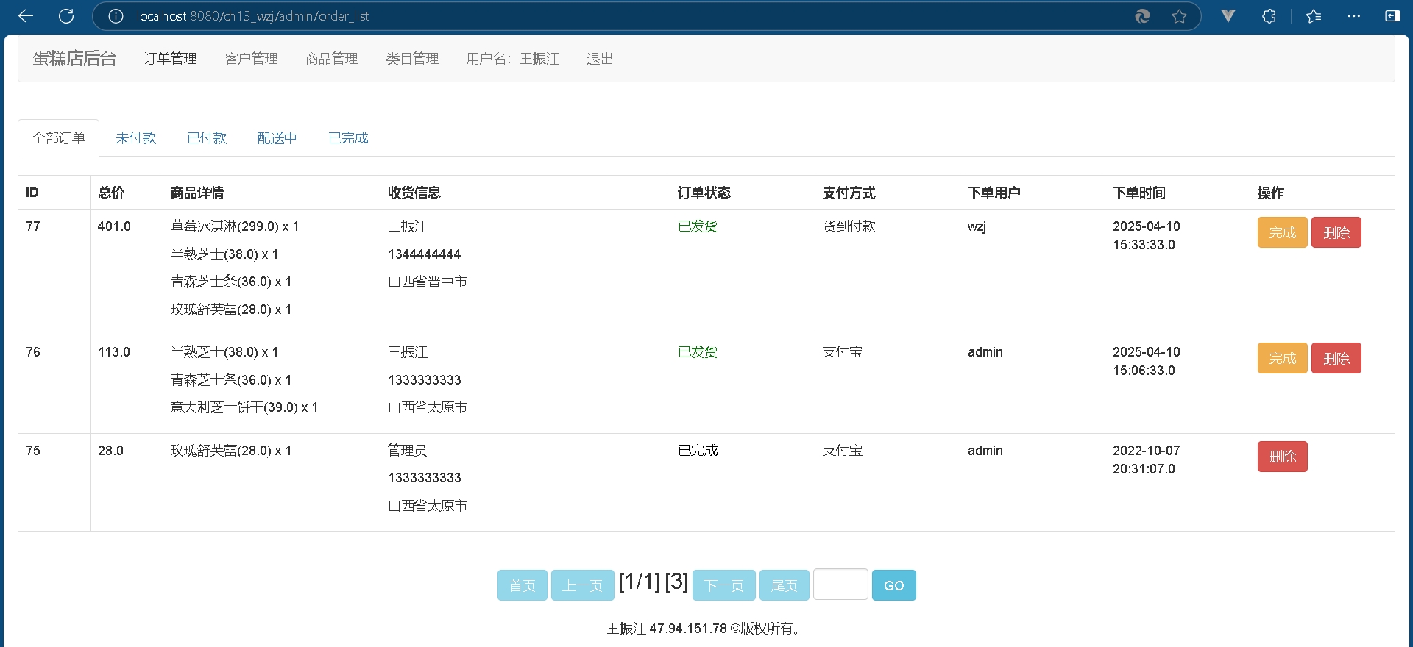Open the site information icon
Screen dimensions: 1413x647
click(116, 16)
